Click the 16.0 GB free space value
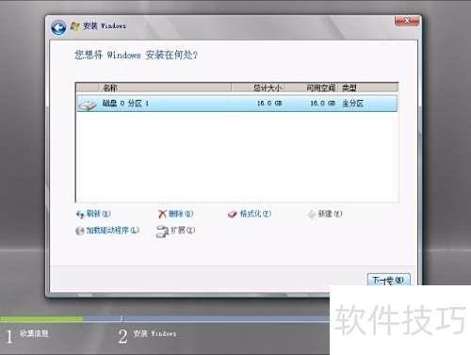Image resolution: width=471 pixels, height=355 pixels. [x=322, y=104]
